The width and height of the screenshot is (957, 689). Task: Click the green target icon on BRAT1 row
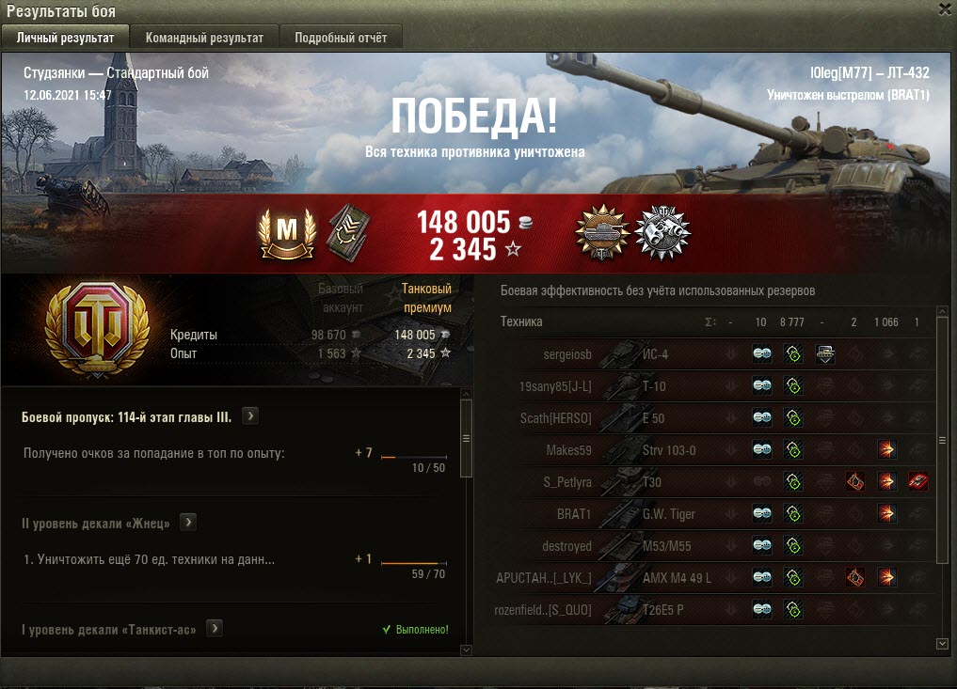click(x=793, y=514)
